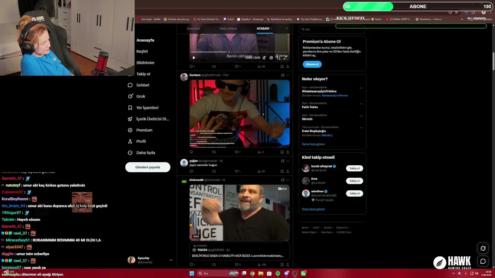The height and width of the screenshot is (278, 495).
Task: Bookmark the top video post
Action: (x=282, y=66)
